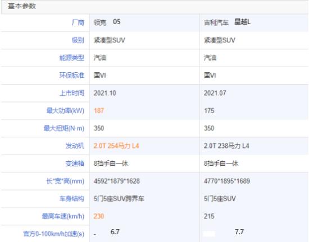Click the highlighted 187 power value
The image size is (309, 242).
point(99,110)
